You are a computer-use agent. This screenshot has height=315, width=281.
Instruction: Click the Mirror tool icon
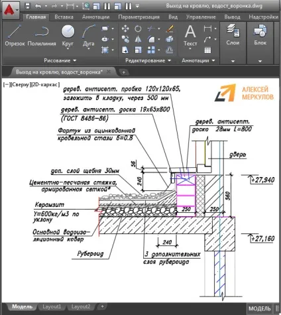tap(138, 39)
